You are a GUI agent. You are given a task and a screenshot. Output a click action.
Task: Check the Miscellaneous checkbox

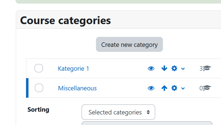click(x=39, y=88)
